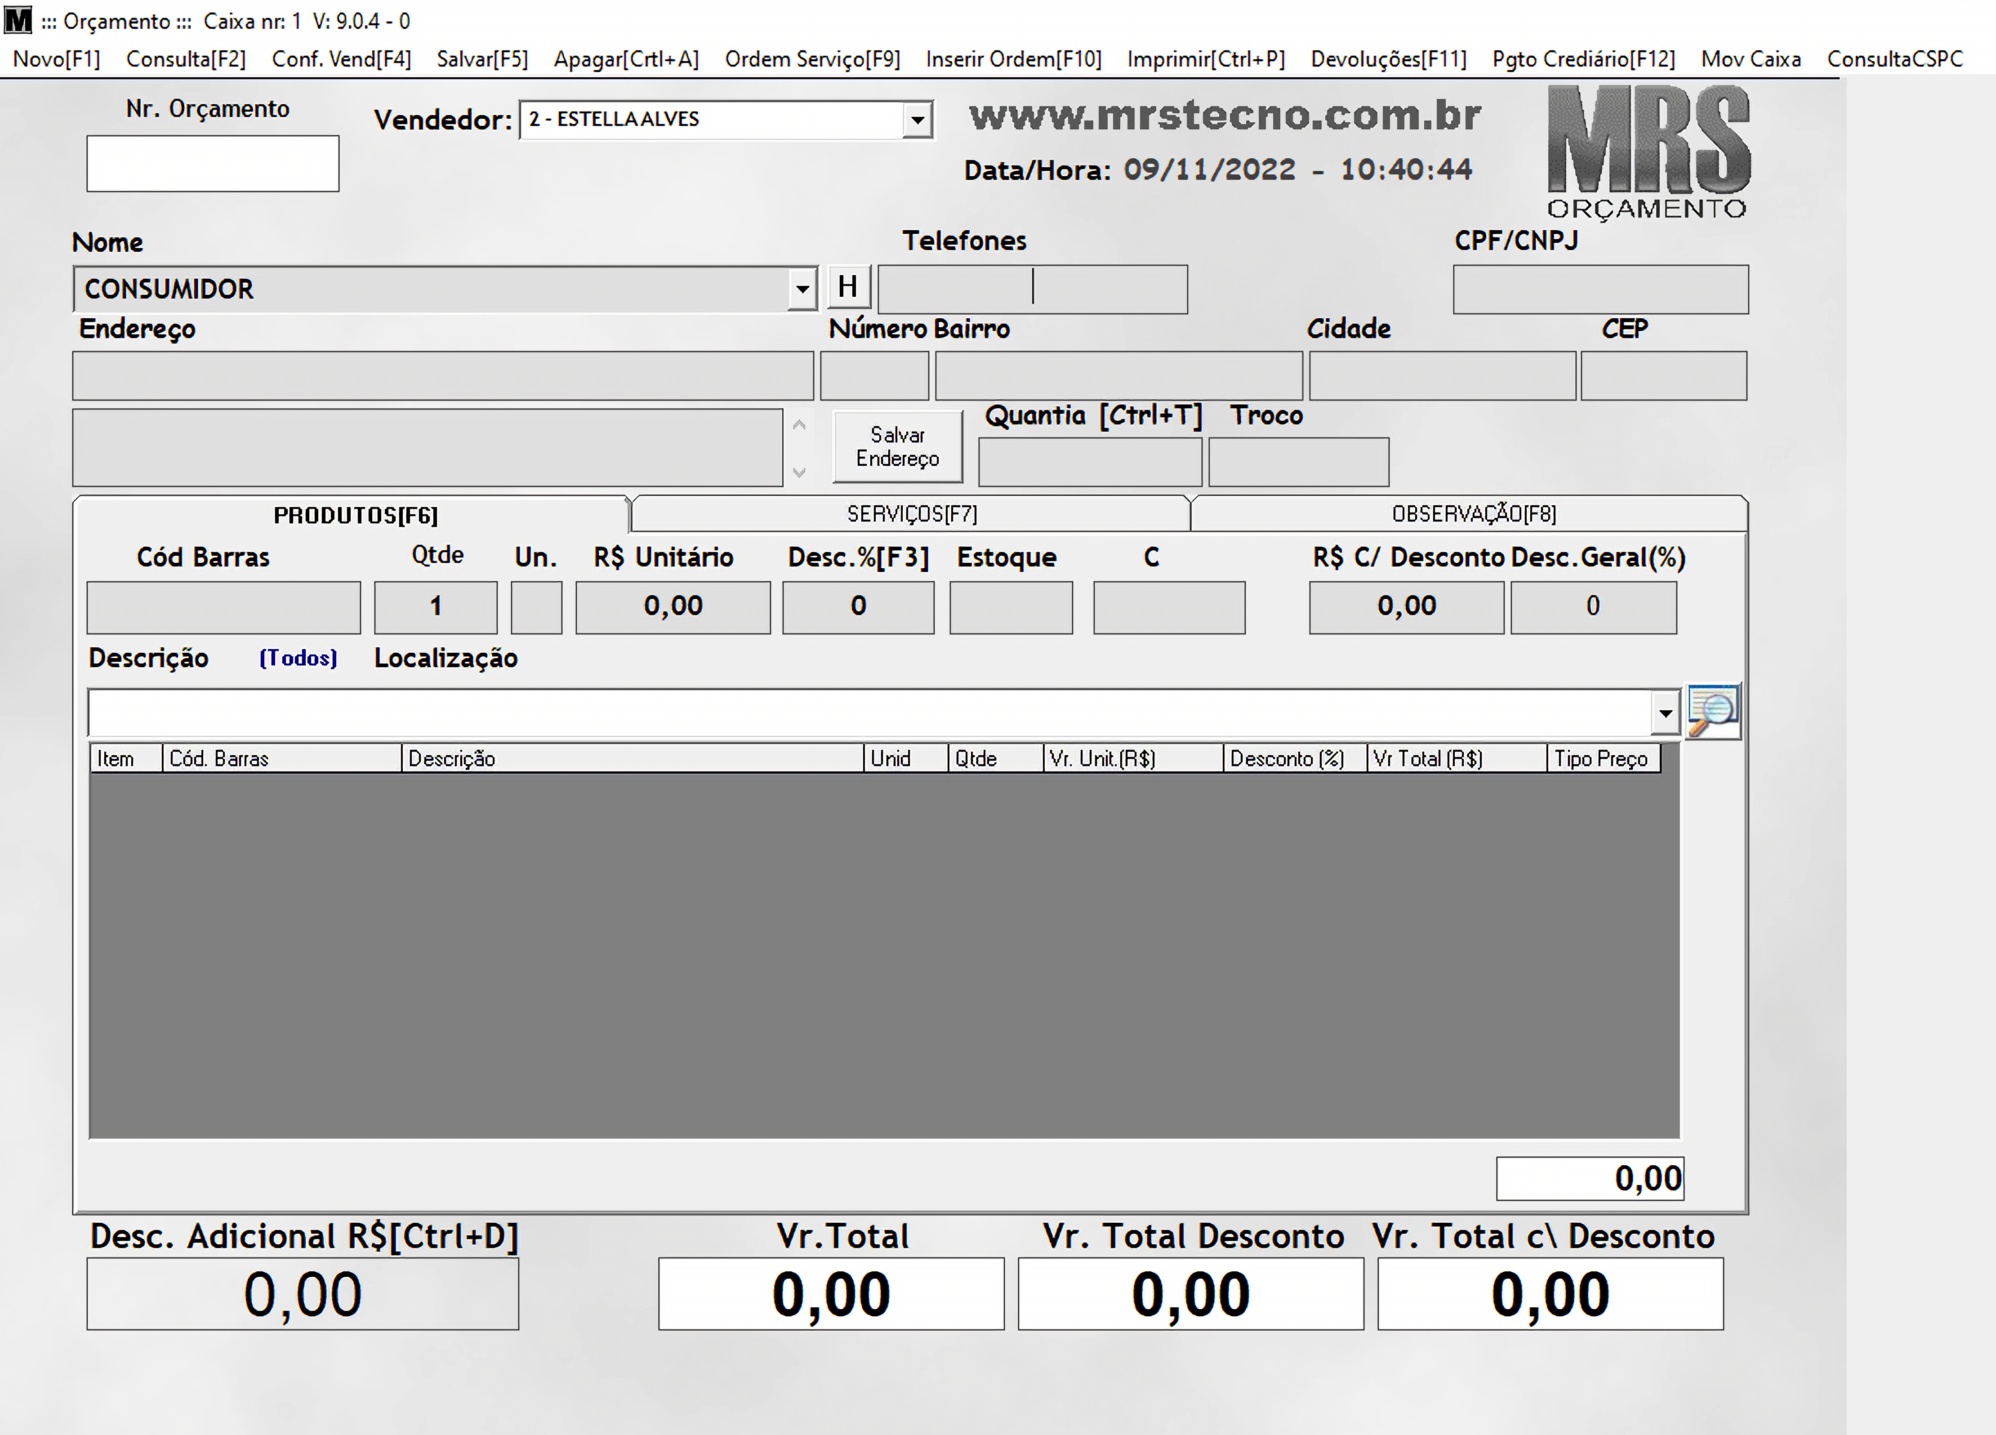1996x1435 pixels.
Task: Click the Vr.Total value box
Action: [831, 1293]
